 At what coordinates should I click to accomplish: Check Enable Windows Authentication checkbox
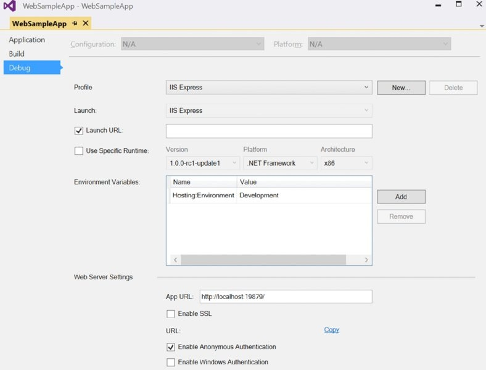[170, 362]
